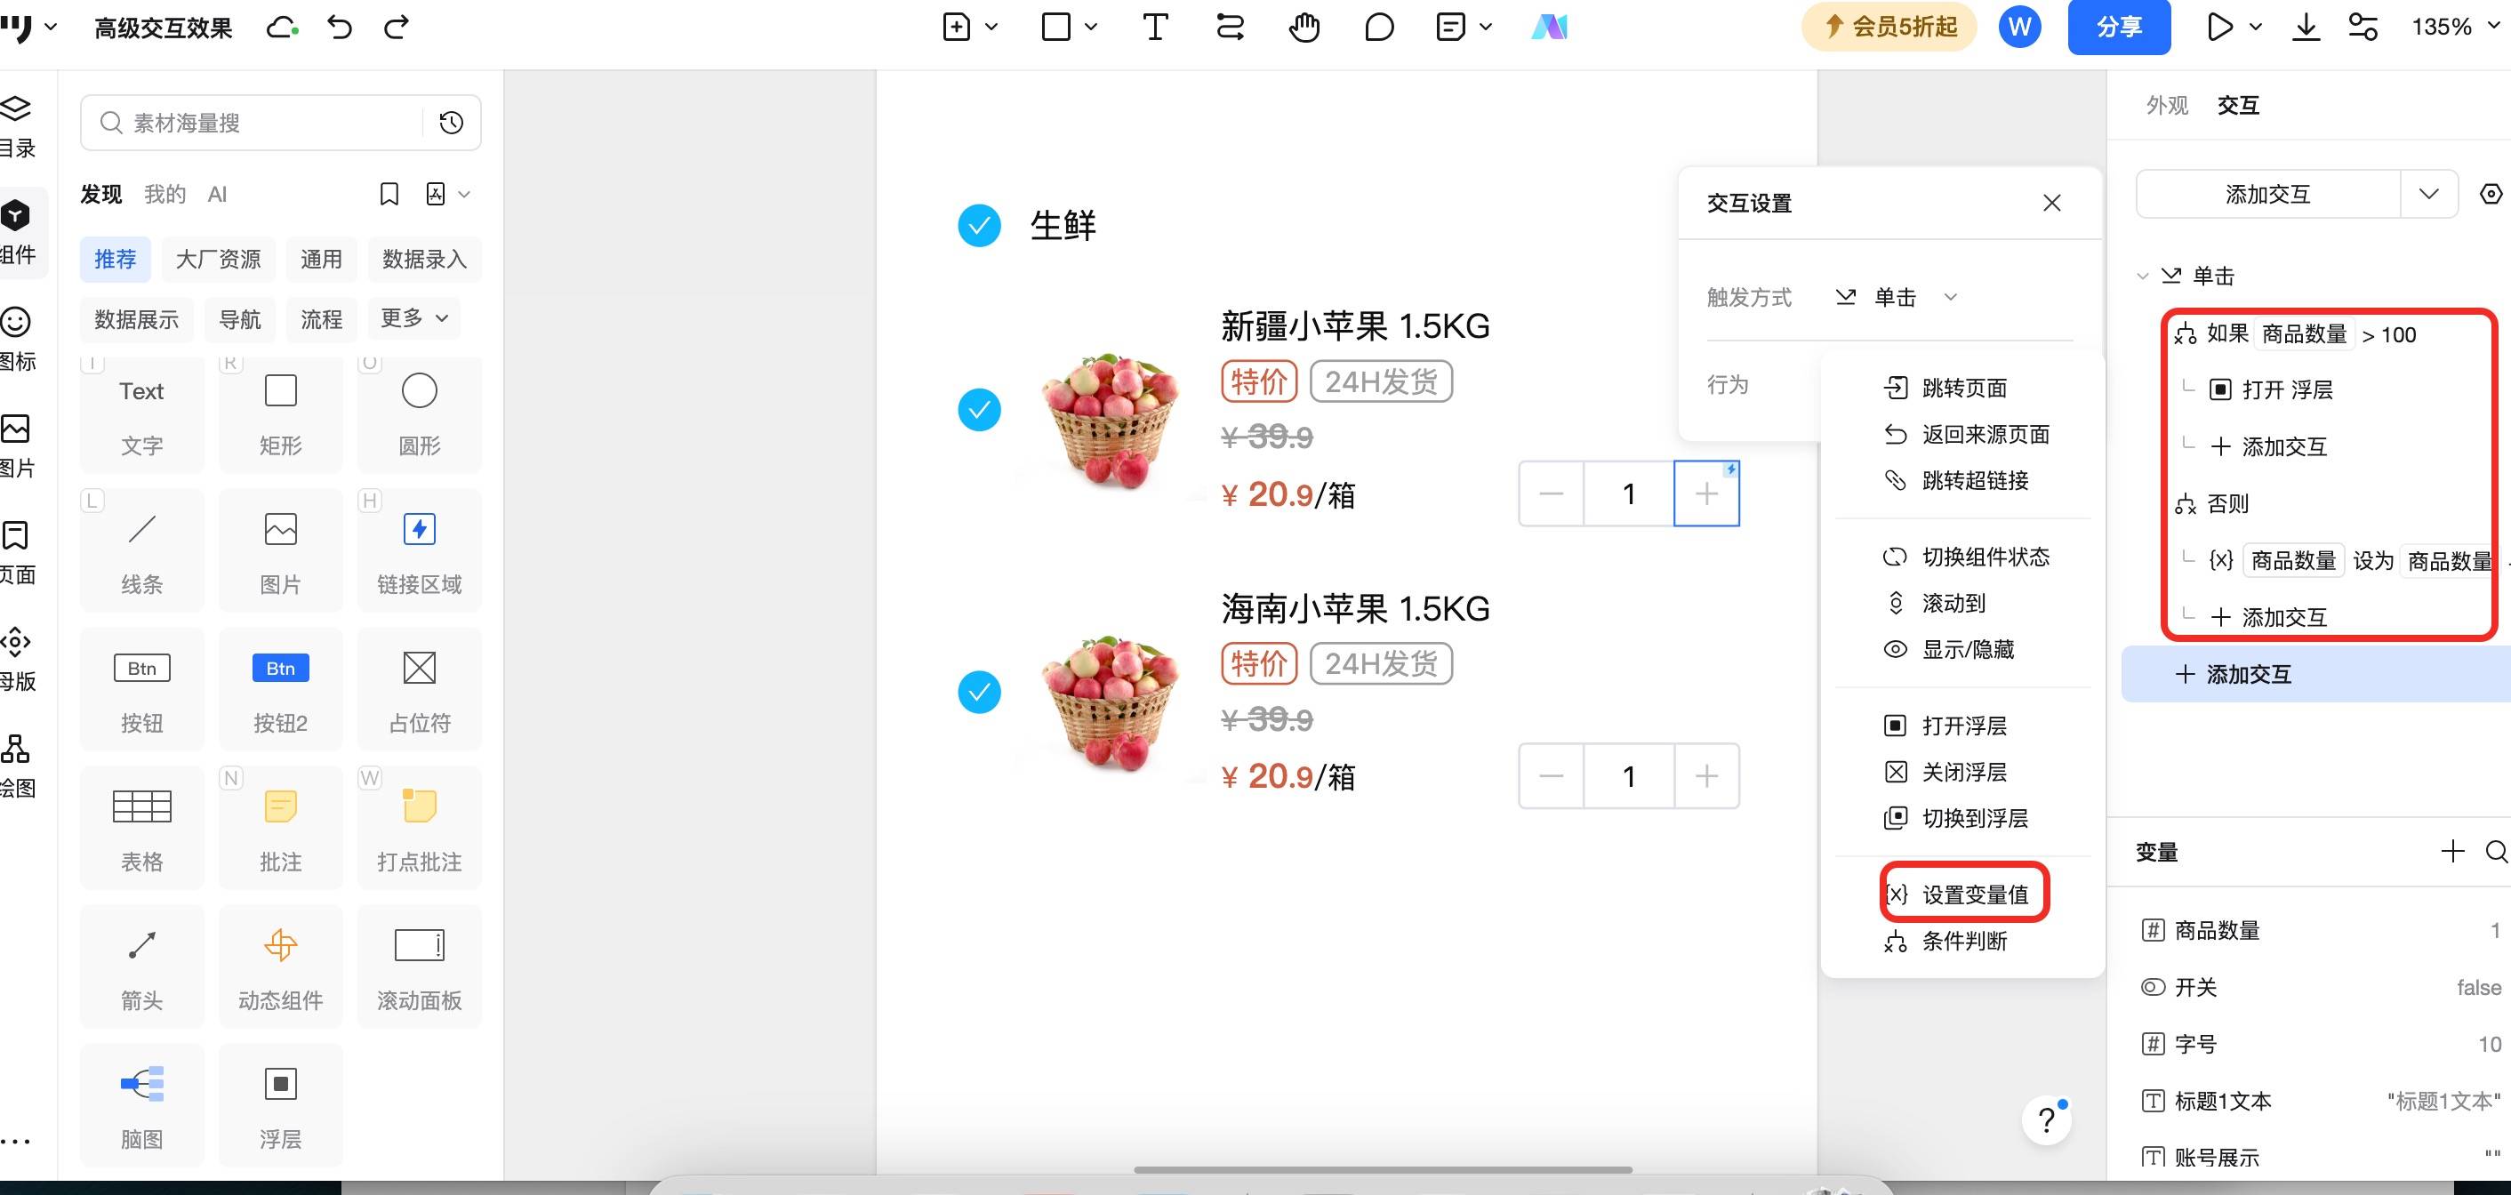Pick the 动态组件 component
The image size is (2511, 1195).
tap(281, 966)
